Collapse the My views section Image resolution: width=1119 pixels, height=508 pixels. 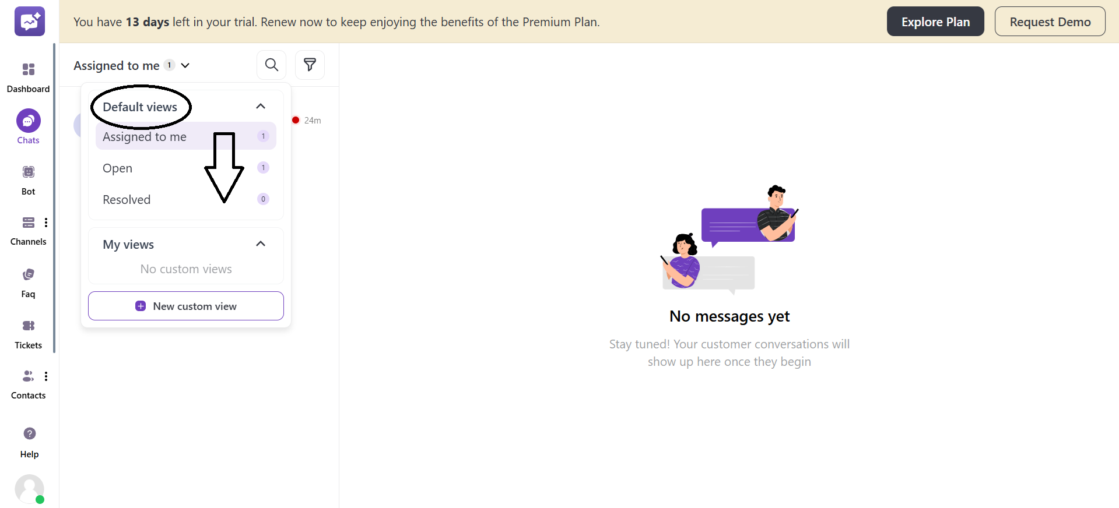(x=261, y=244)
